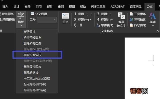Apply 三号楷体 font preset
Viewport: 160px width, 99px height.
[x=138, y=20]
